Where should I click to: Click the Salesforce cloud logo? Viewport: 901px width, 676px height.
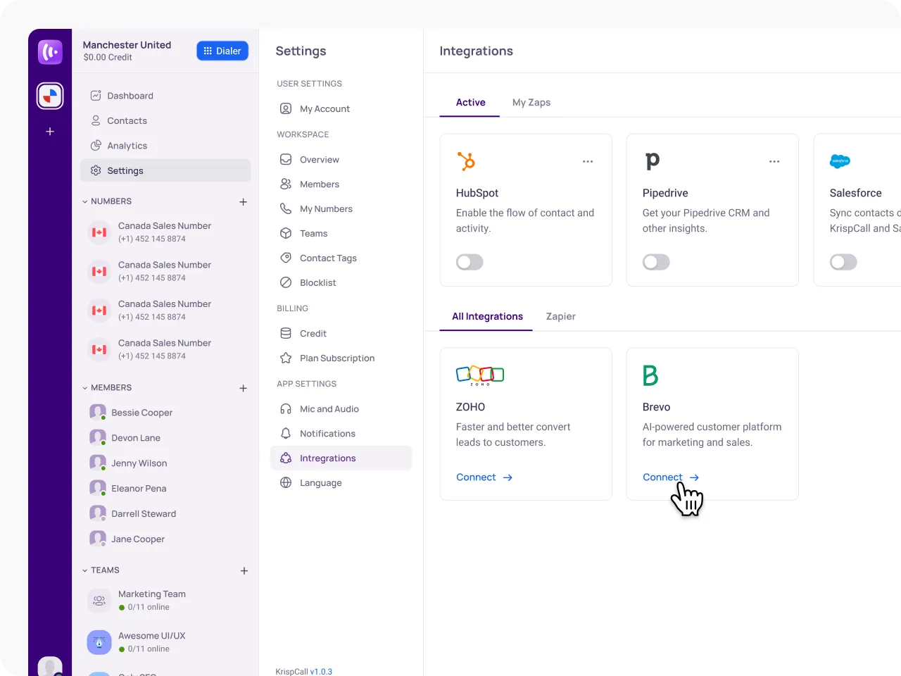tap(840, 161)
